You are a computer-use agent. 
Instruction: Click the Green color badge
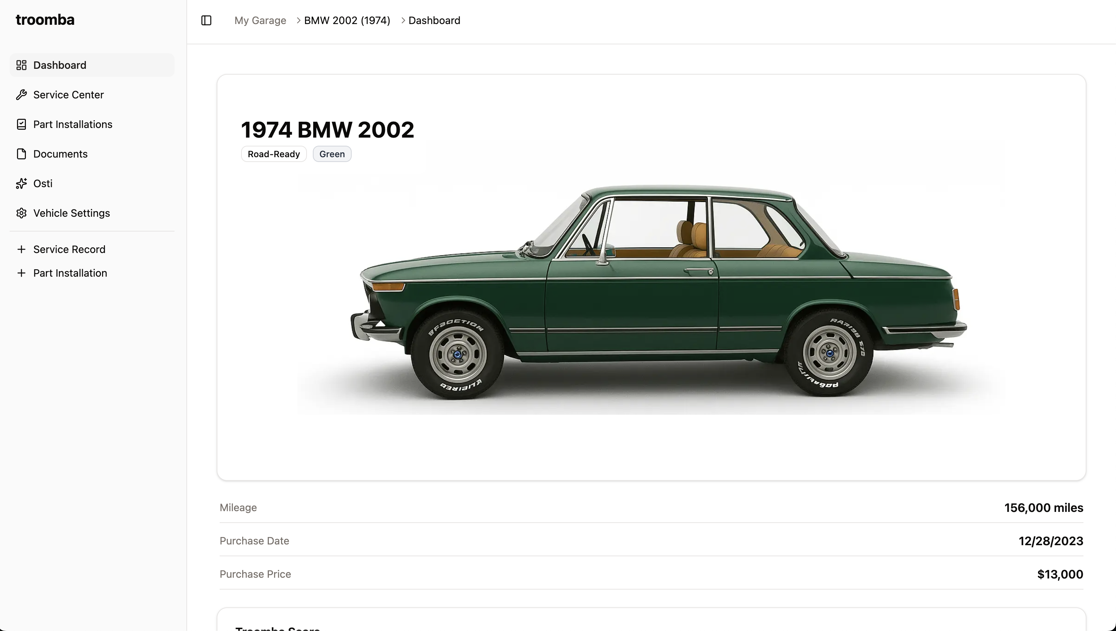tap(332, 154)
